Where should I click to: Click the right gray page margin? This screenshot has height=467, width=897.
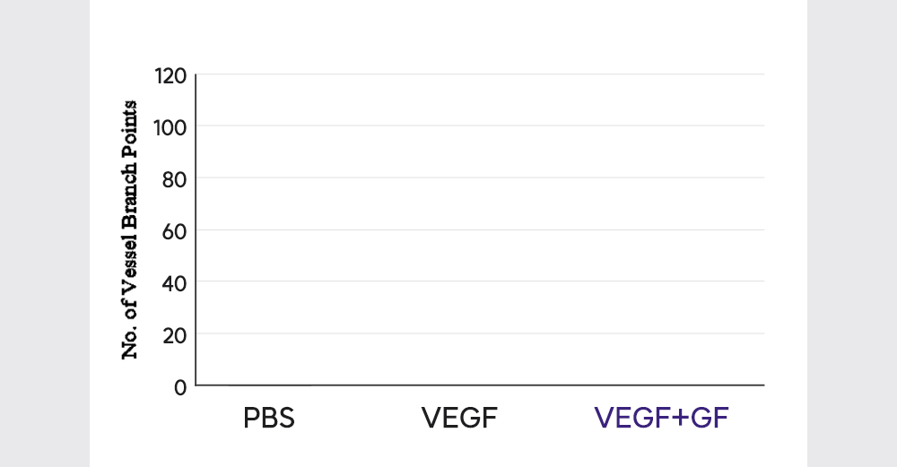[x=852, y=233]
